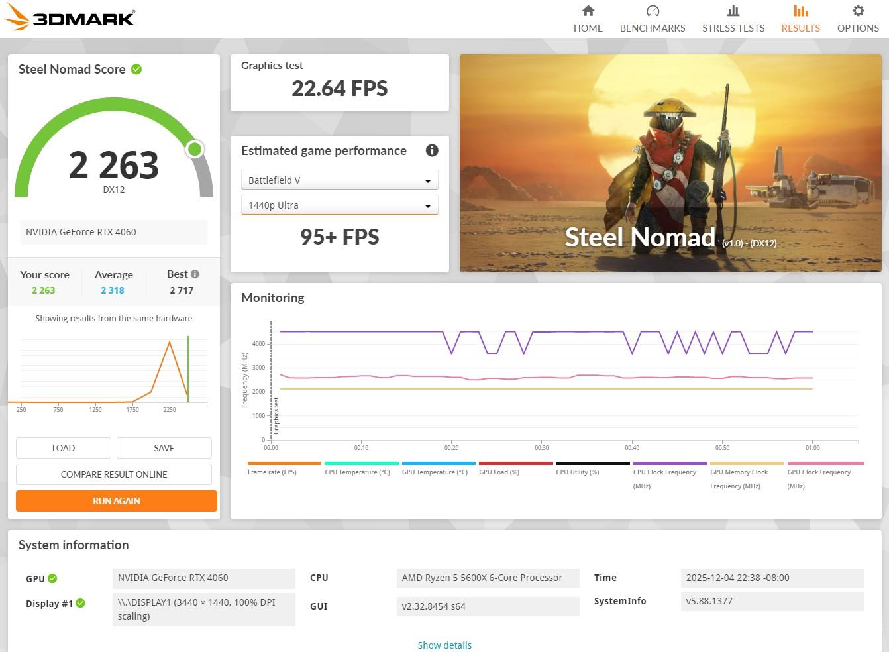Screen dimensions: 889x652
Task: Click COMPARE RESULT ONLINE button
Action: pyautogui.click(x=114, y=474)
